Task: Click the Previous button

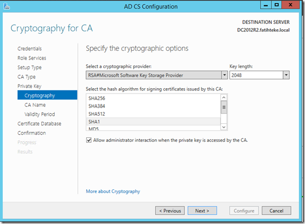Action: pyautogui.click(x=170, y=210)
